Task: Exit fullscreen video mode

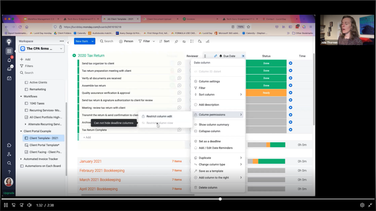Action: coord(370,205)
